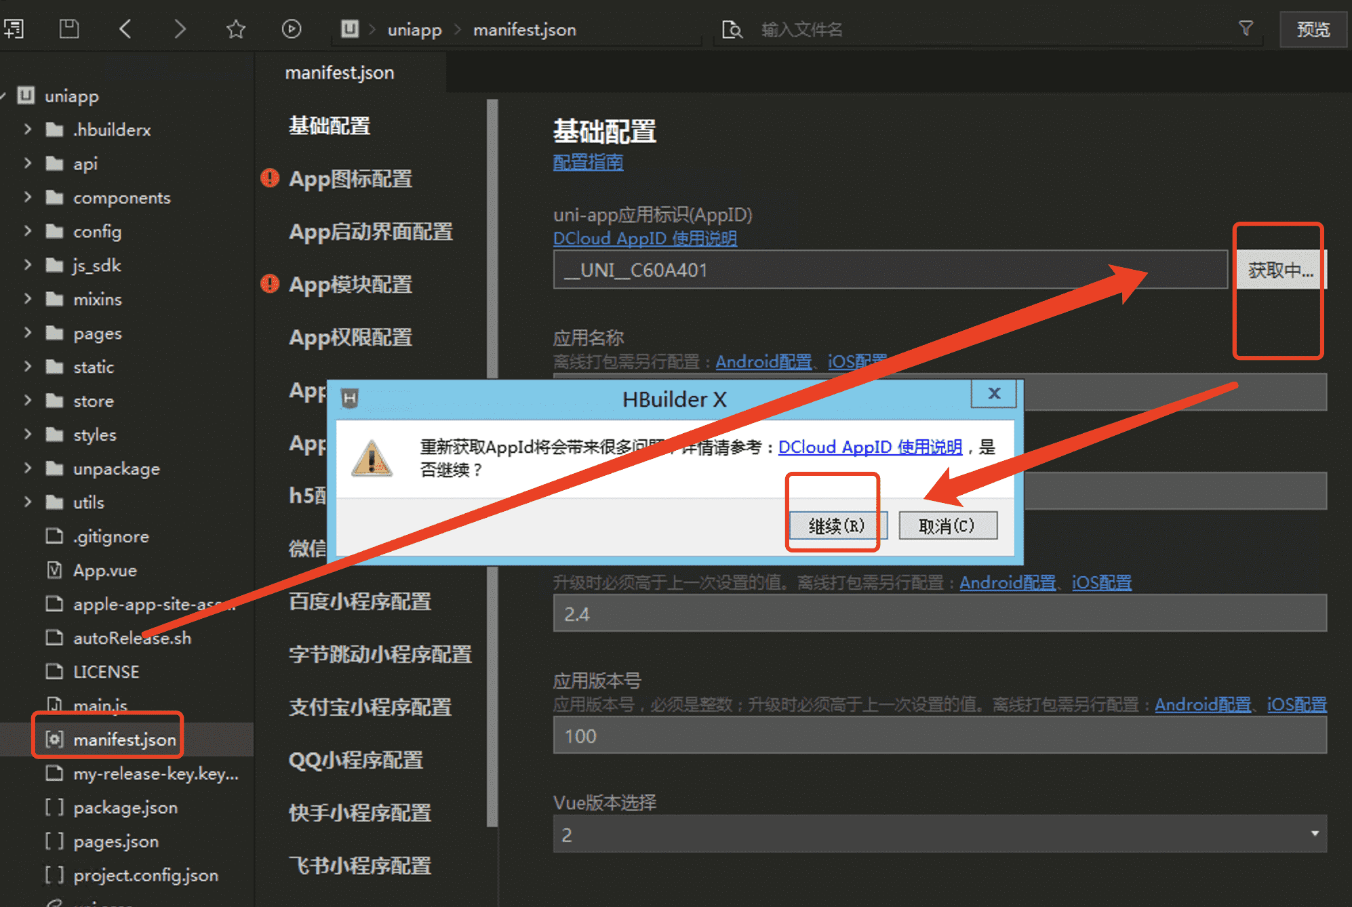This screenshot has height=907, width=1352.
Task: Click the run play icon in toolbar
Action: click(292, 29)
